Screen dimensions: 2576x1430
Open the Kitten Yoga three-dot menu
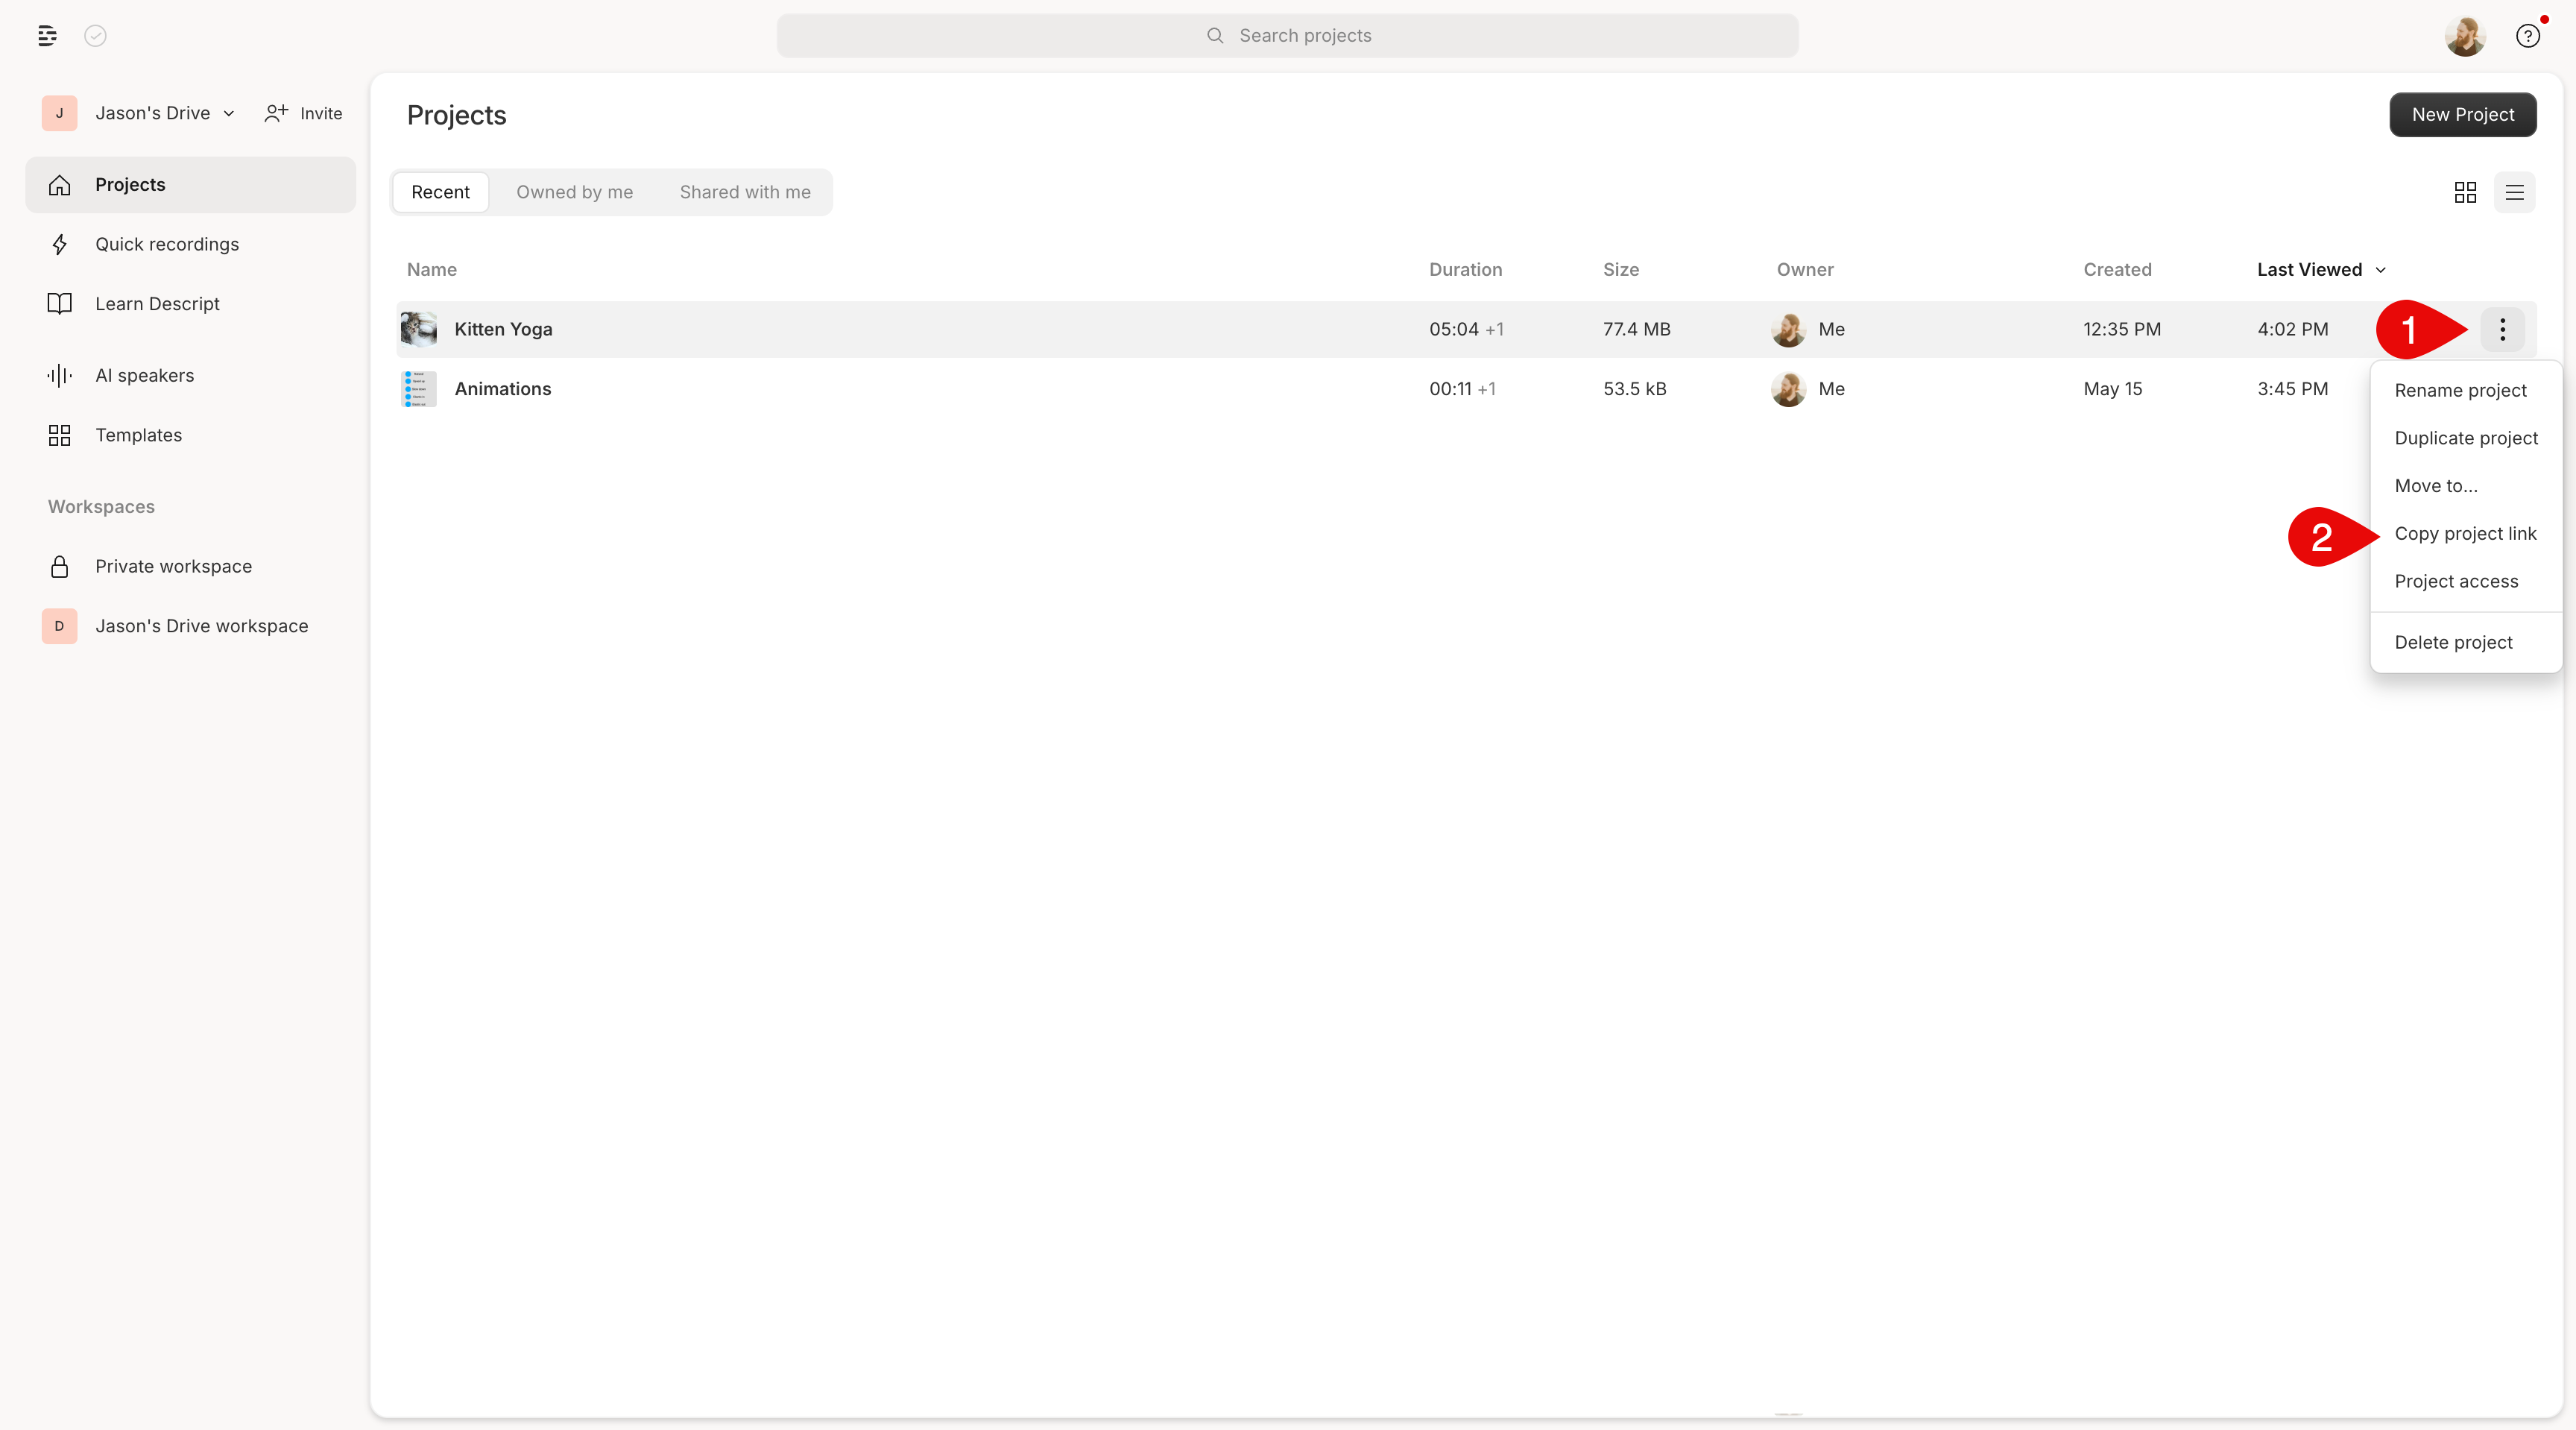pos(2502,329)
